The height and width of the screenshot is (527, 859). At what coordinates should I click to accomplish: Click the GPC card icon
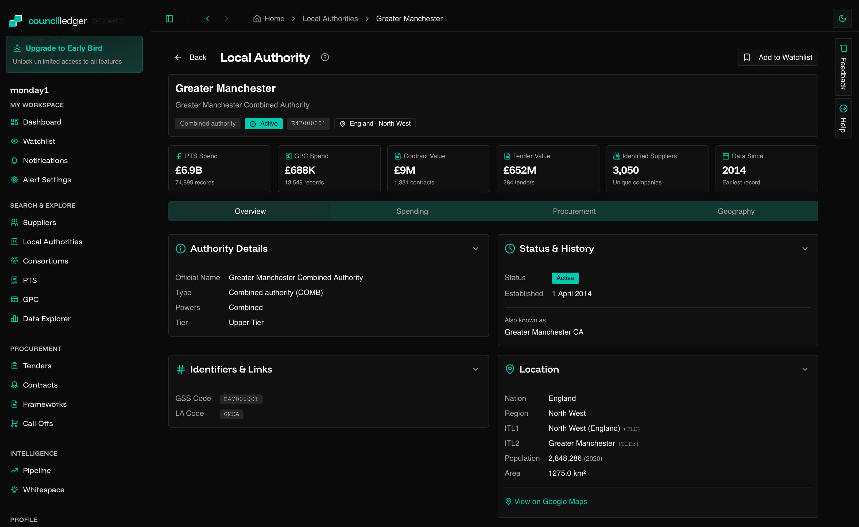(x=14, y=299)
